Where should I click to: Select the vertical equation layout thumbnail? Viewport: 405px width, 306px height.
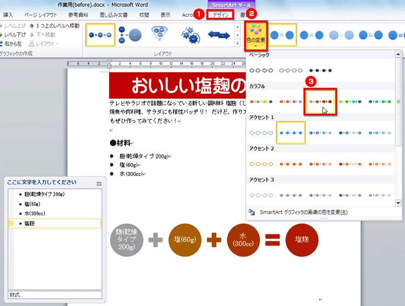pos(130,35)
